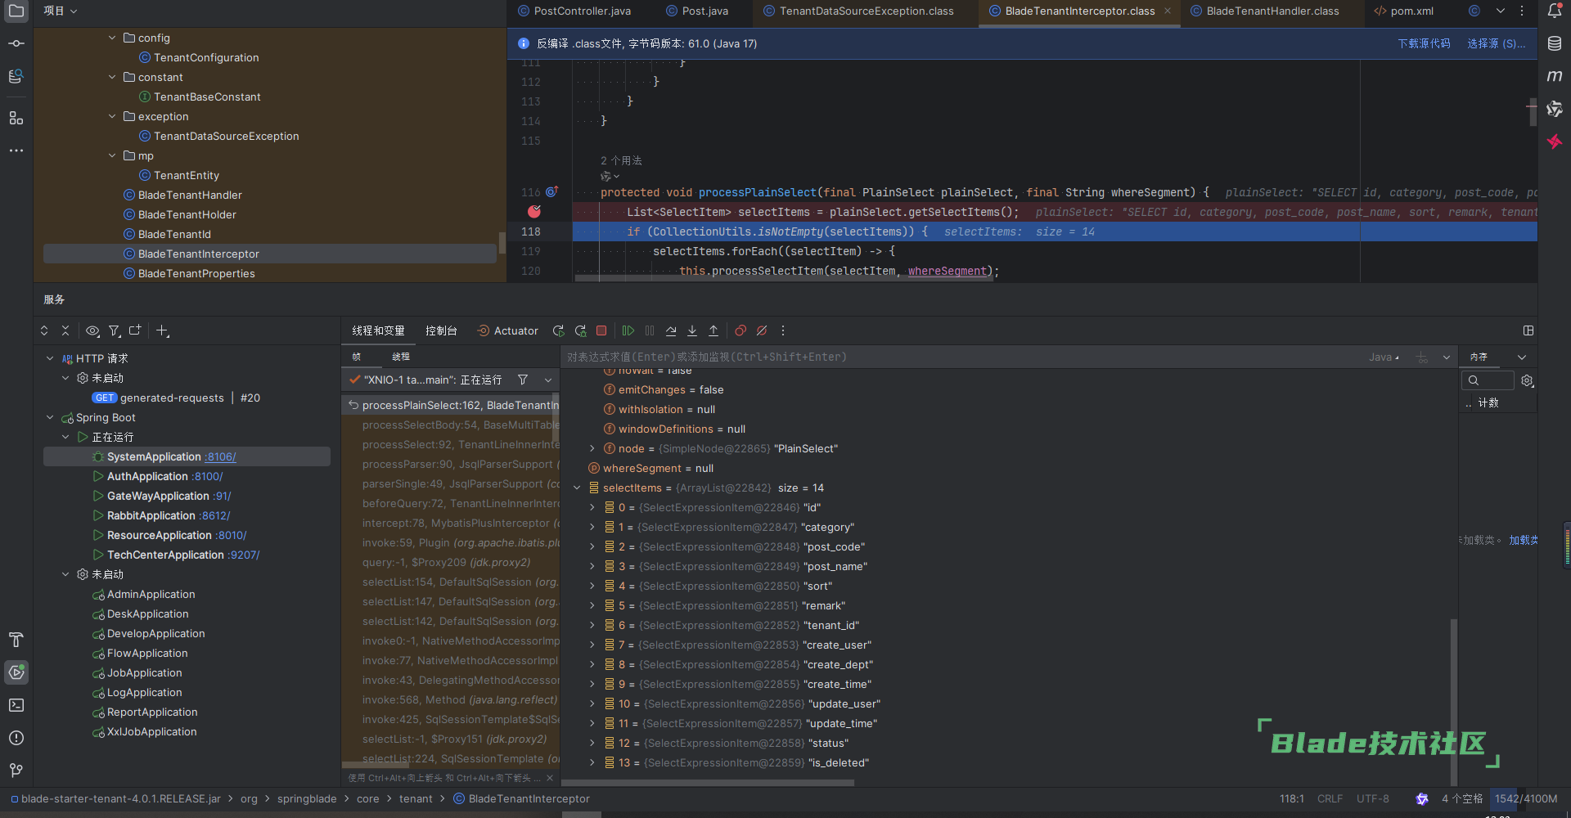Click the Step Into icon
Viewport: 1571px width, 818px height.
point(692,330)
